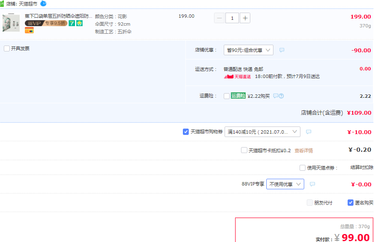375x242 pixels.
Task: Click the 18:00前付款 delivery estimate text
Action: pos(287,76)
